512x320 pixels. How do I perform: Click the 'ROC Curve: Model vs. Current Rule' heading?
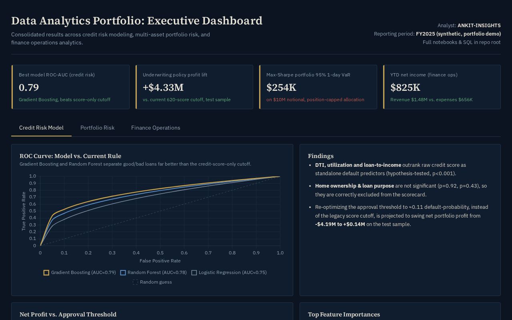[x=70, y=156]
